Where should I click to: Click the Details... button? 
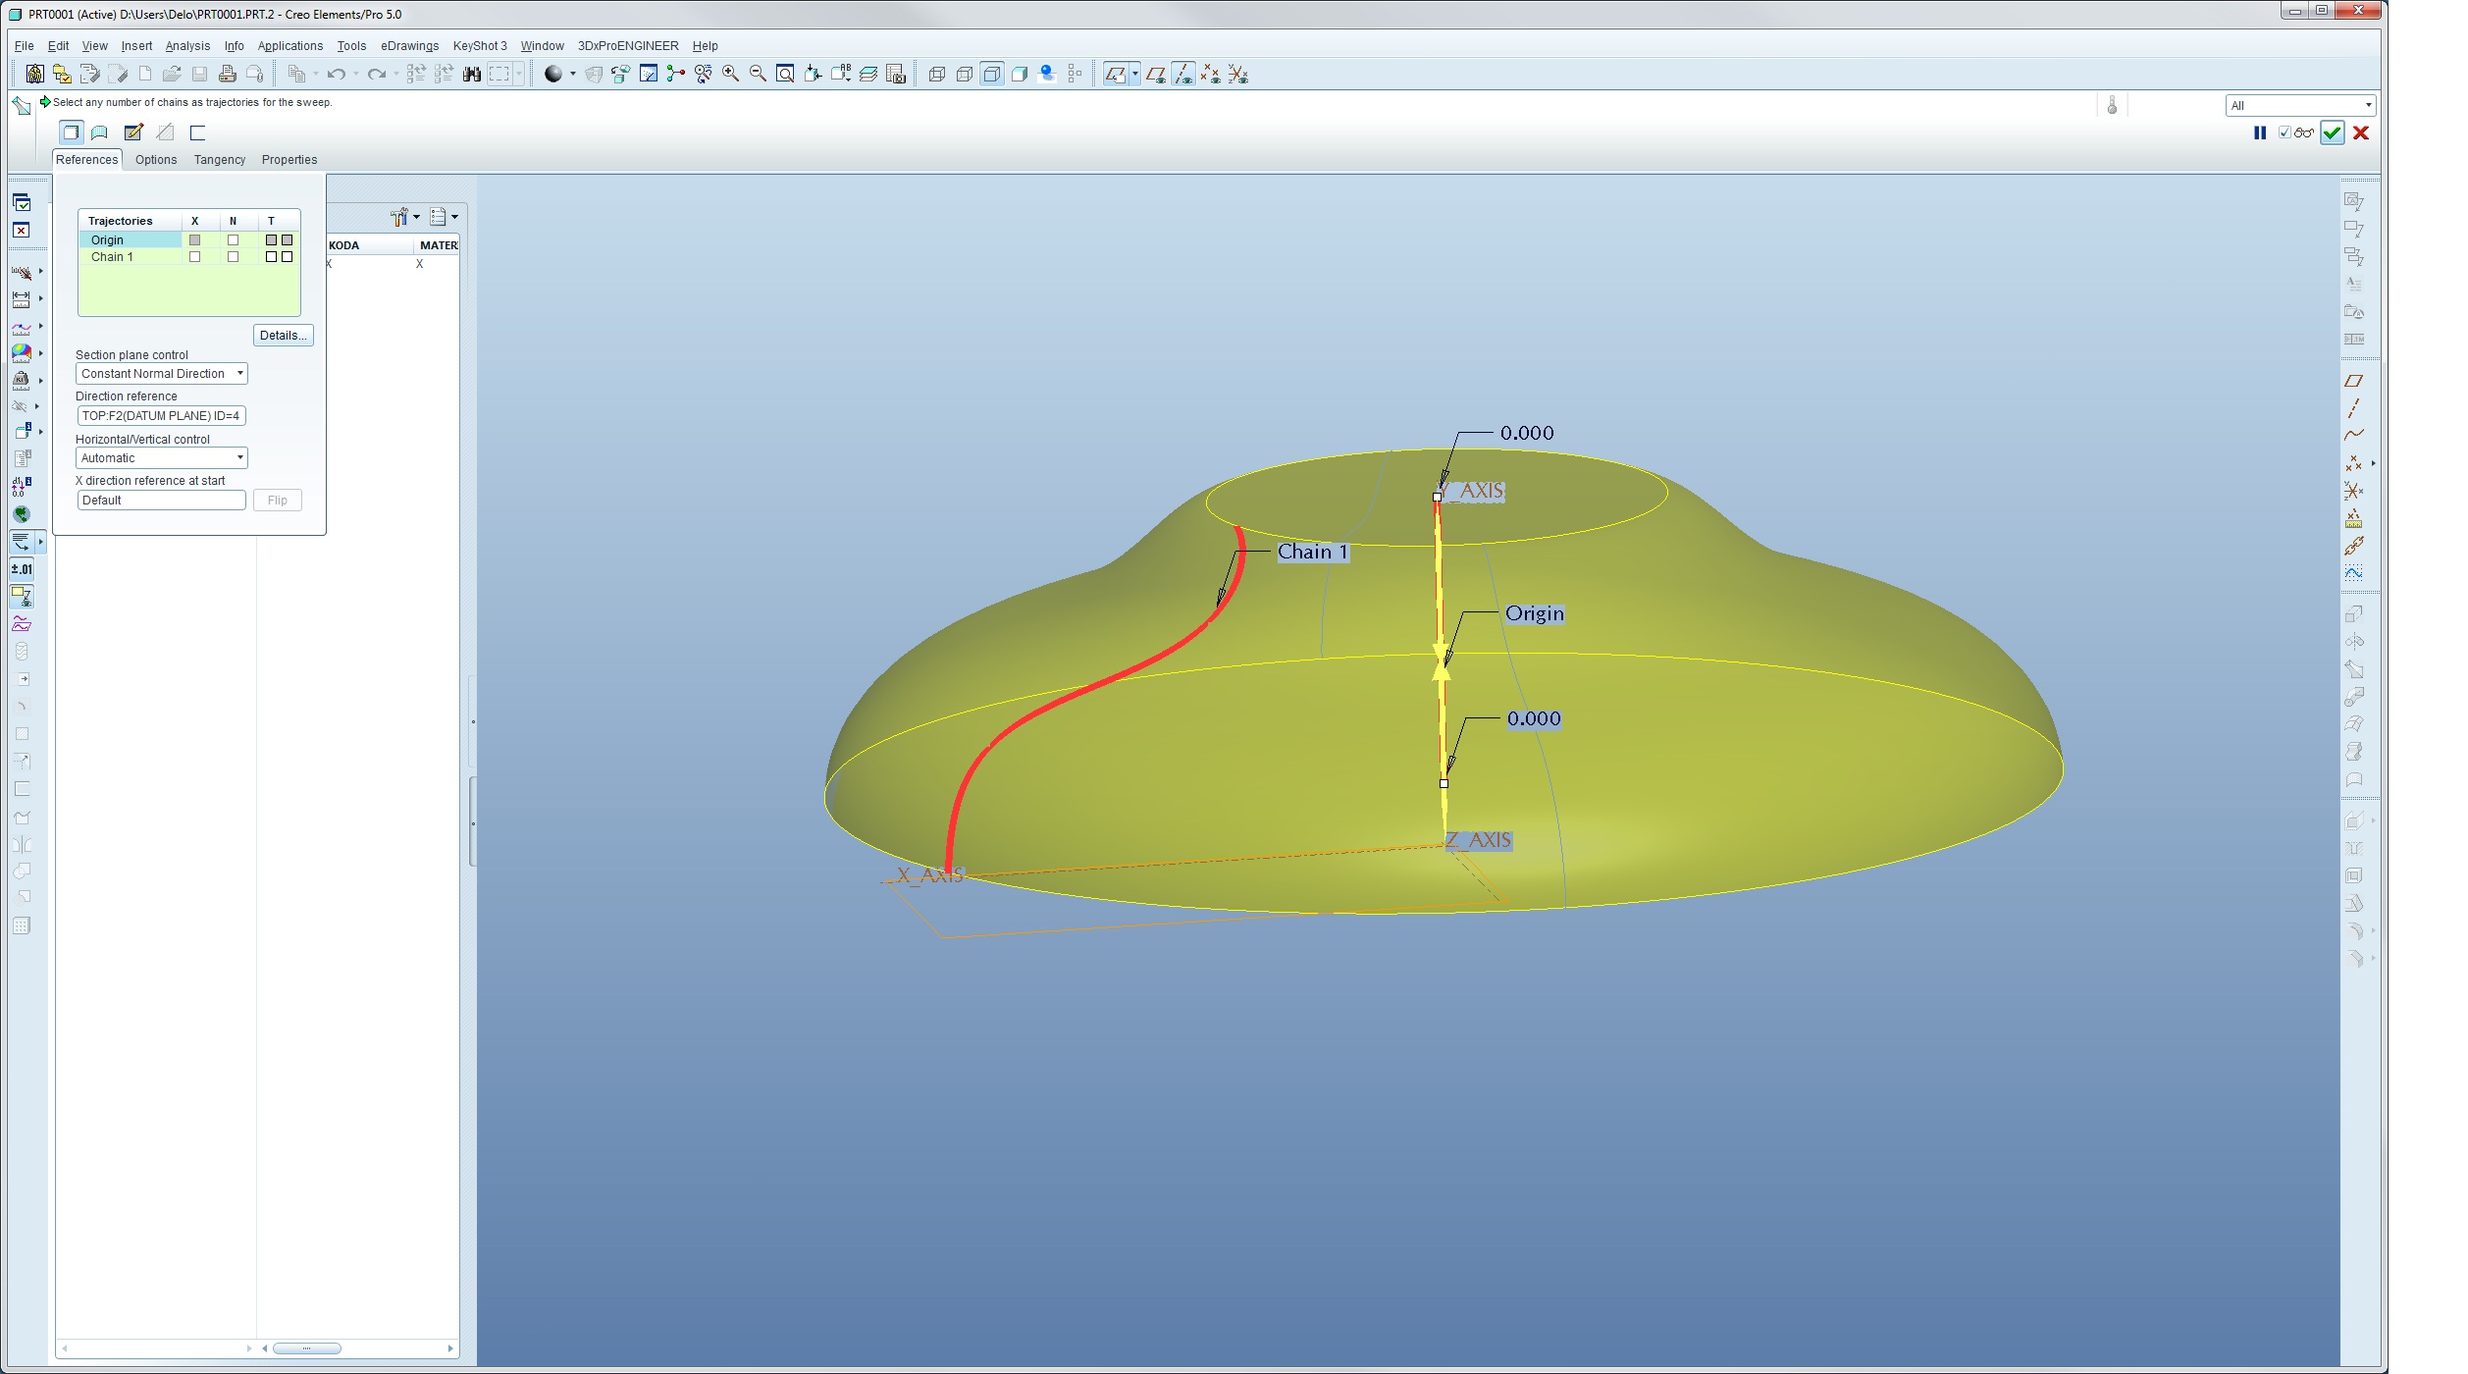283,336
